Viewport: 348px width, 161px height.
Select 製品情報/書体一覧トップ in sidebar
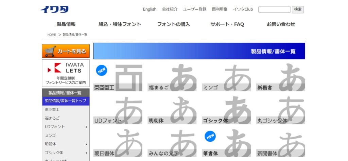66,101
